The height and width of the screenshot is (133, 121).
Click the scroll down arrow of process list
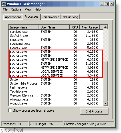click(105, 103)
